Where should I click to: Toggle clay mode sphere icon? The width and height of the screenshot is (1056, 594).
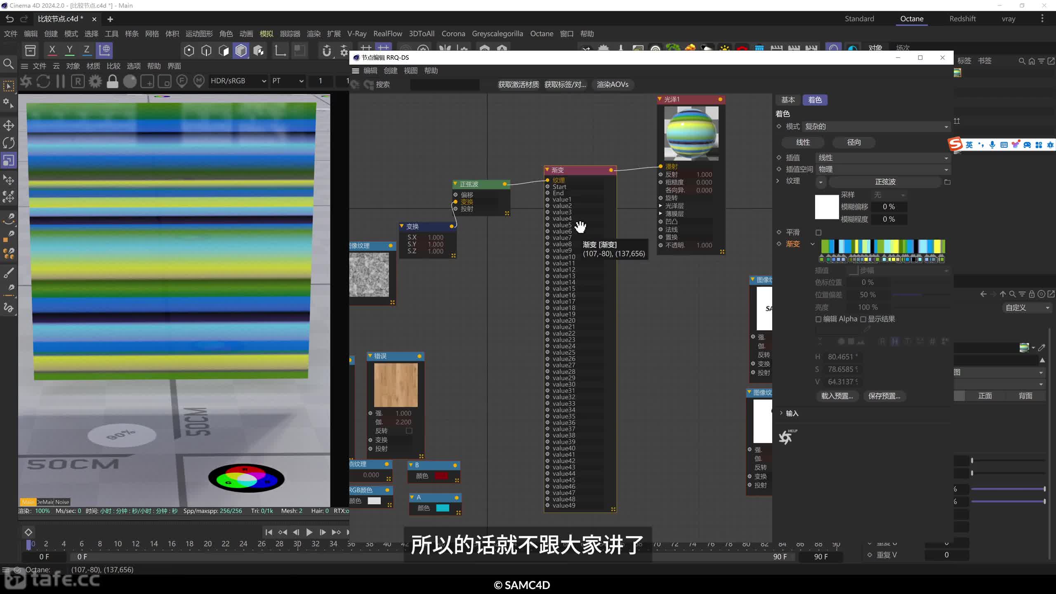(130, 81)
